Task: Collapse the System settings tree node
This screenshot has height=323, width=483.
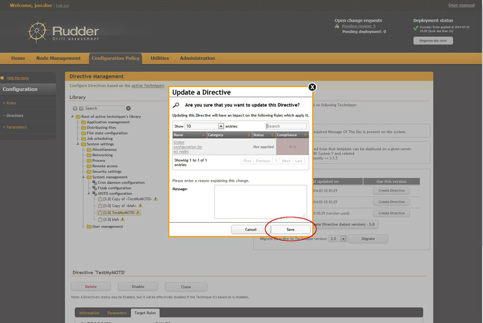Action: [x=78, y=144]
